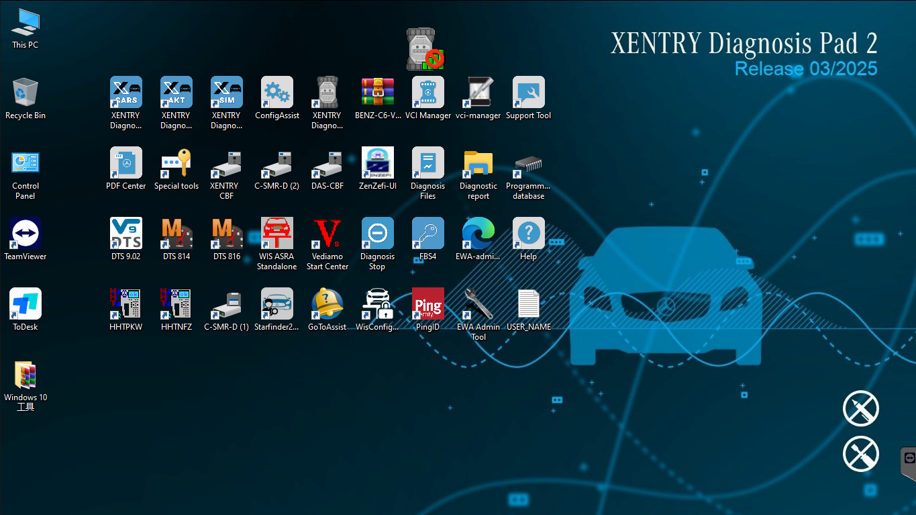The width and height of the screenshot is (916, 515).
Task: Open Control Panel shortcut
Action: (26, 163)
